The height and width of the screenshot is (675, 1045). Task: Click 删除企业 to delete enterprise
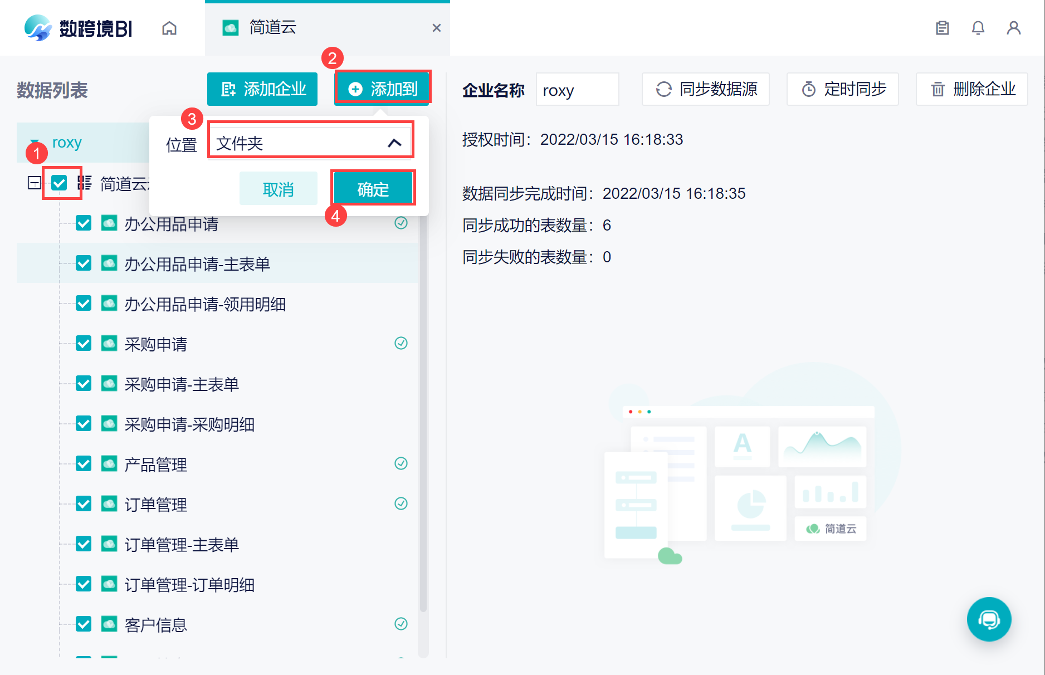972,89
